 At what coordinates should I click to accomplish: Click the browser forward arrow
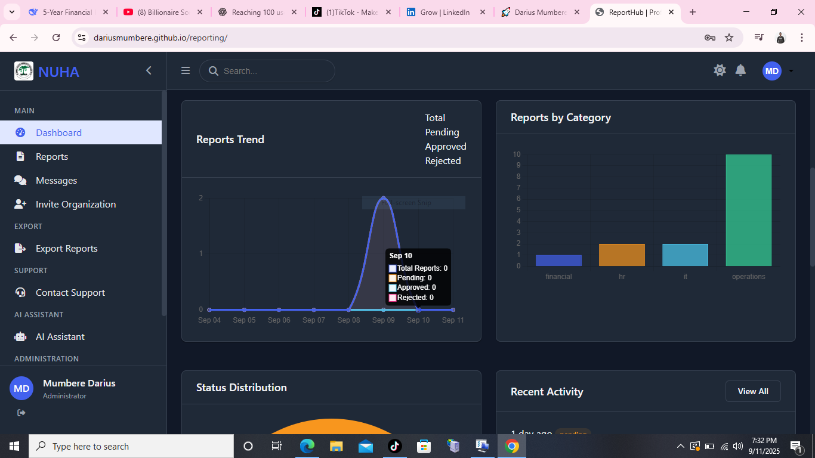tap(35, 38)
